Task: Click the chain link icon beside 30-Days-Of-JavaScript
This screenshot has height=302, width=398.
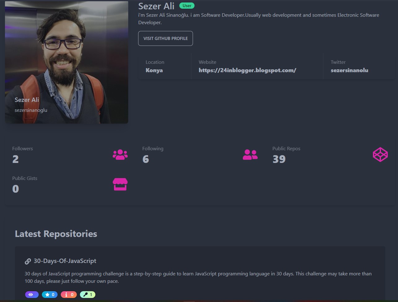Action: 28,261
